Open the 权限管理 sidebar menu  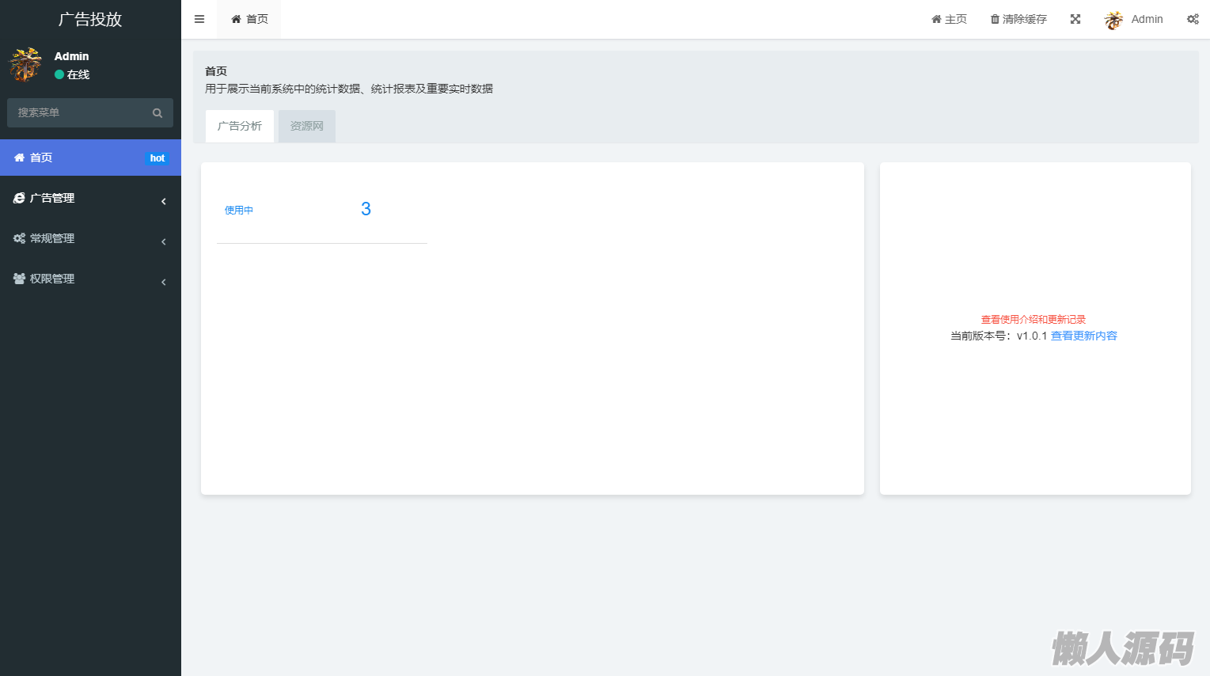[x=90, y=279]
